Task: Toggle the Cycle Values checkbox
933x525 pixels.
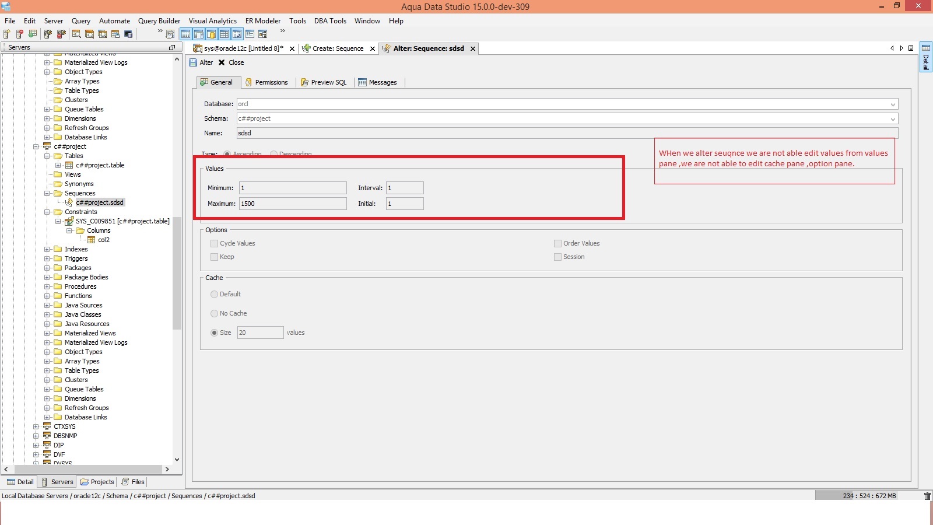Action: coord(214,243)
